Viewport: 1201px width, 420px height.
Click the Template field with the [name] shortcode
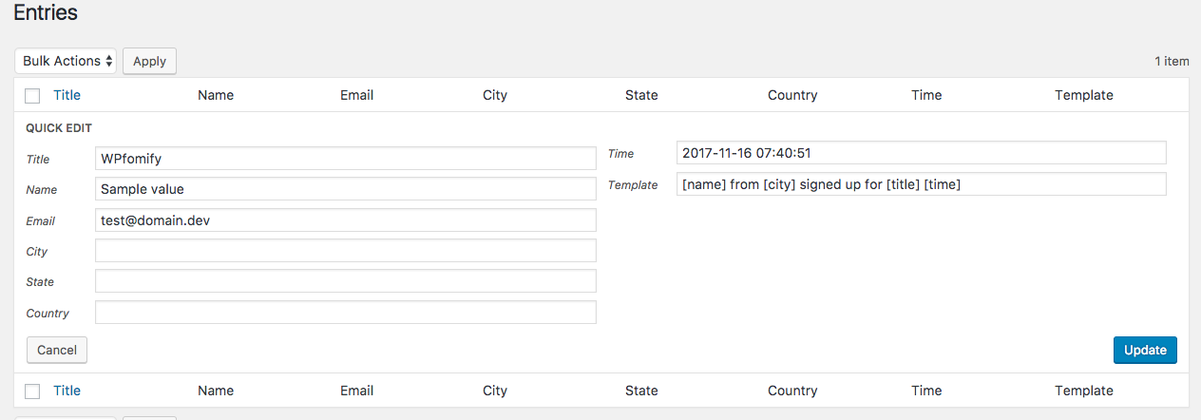(x=922, y=184)
